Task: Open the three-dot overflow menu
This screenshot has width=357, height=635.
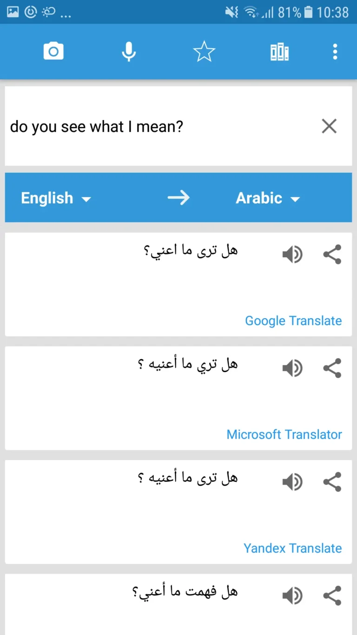Action: 334,51
